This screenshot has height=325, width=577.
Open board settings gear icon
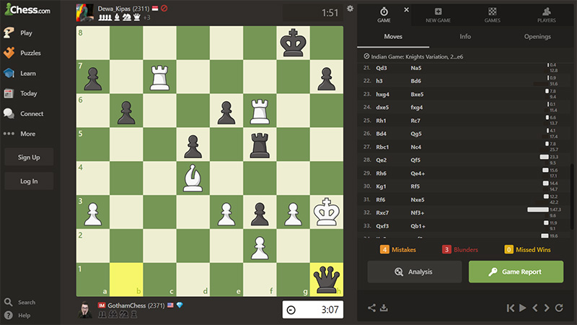coord(350,9)
